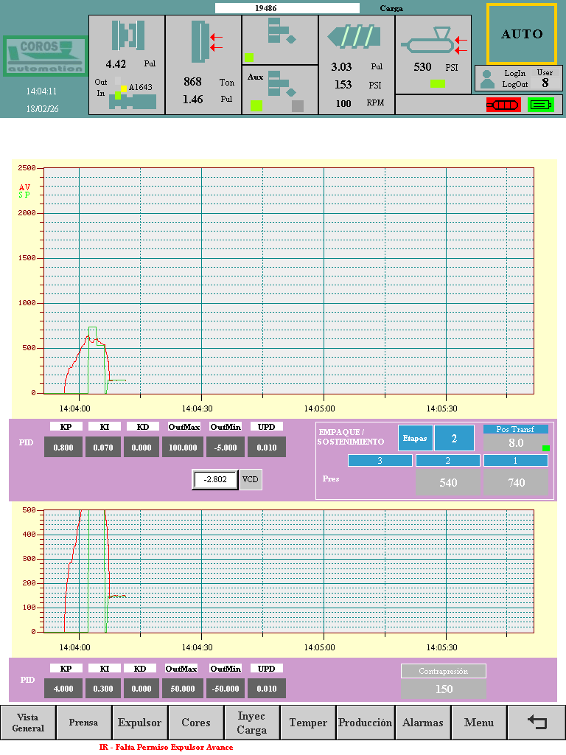Edit the Contrapresión value 150
Viewport: 566px width, 755px height.
pyautogui.click(x=444, y=689)
